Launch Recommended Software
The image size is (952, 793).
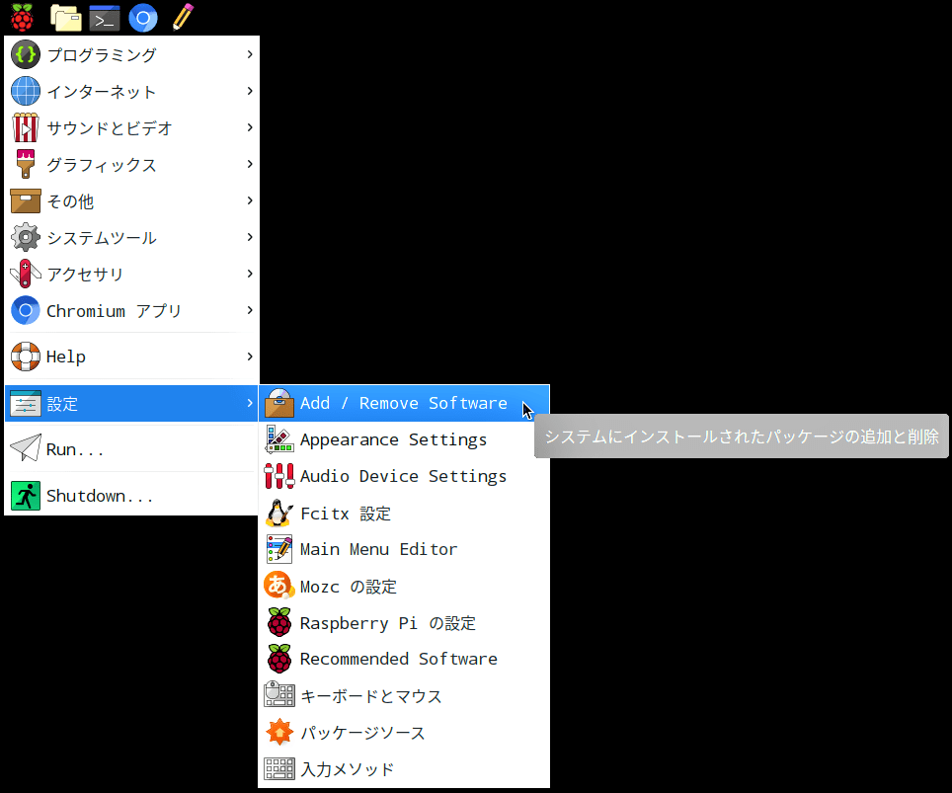[404, 659]
